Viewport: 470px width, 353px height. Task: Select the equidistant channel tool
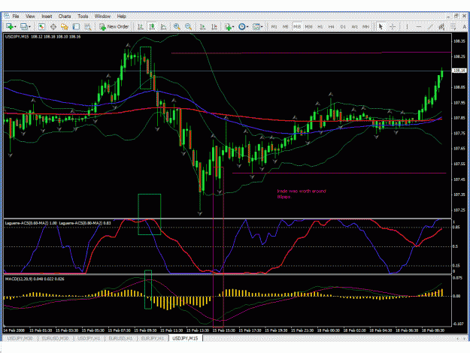[441, 26]
